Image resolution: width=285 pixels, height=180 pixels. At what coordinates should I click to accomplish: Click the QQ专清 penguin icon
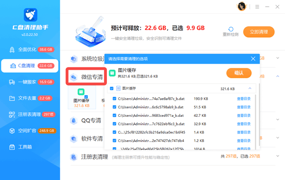[74, 121]
